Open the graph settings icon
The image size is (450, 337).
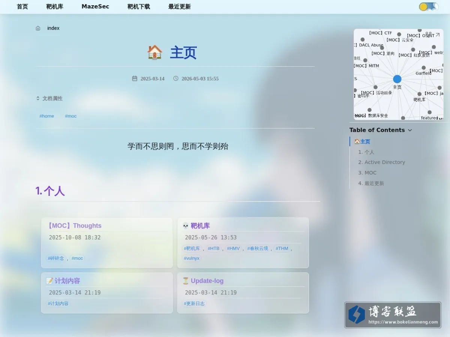coord(429,35)
